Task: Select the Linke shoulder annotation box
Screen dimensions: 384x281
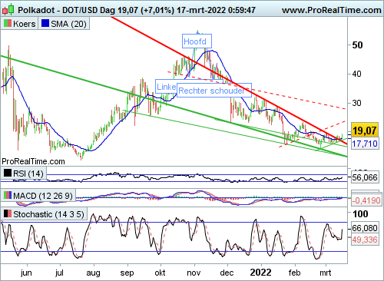Action: (166, 87)
